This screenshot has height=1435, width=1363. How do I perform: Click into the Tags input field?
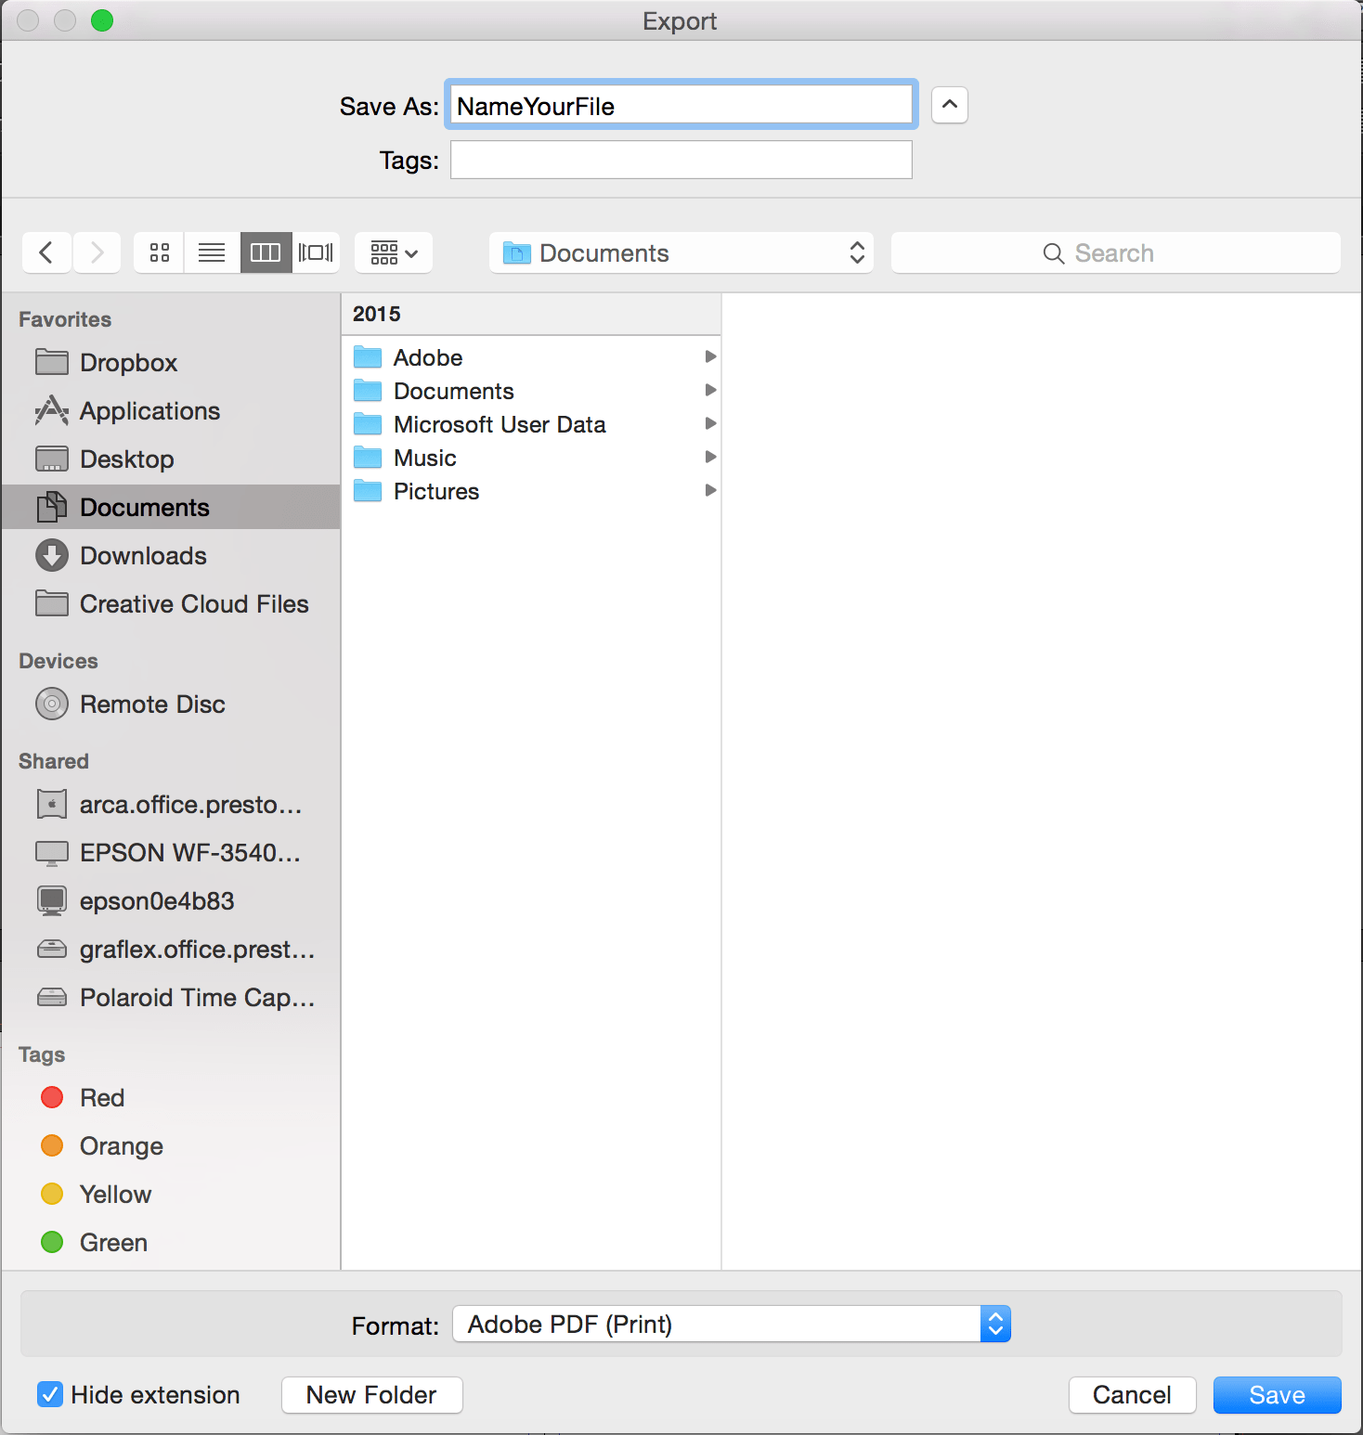[681, 161]
